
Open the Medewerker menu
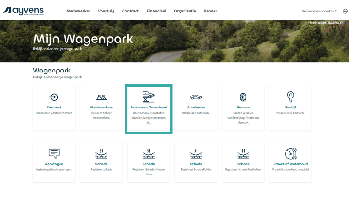click(78, 11)
